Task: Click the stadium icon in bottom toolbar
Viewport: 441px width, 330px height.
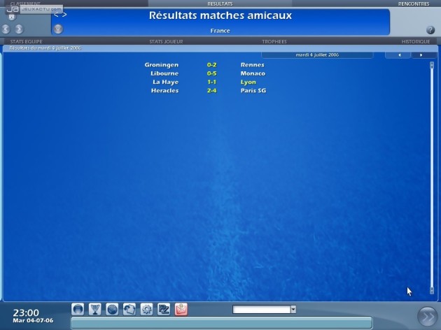Action: (78, 309)
